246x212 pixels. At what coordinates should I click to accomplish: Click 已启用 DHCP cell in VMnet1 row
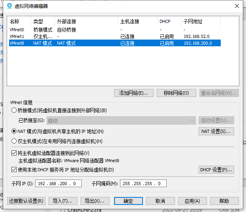(167, 36)
